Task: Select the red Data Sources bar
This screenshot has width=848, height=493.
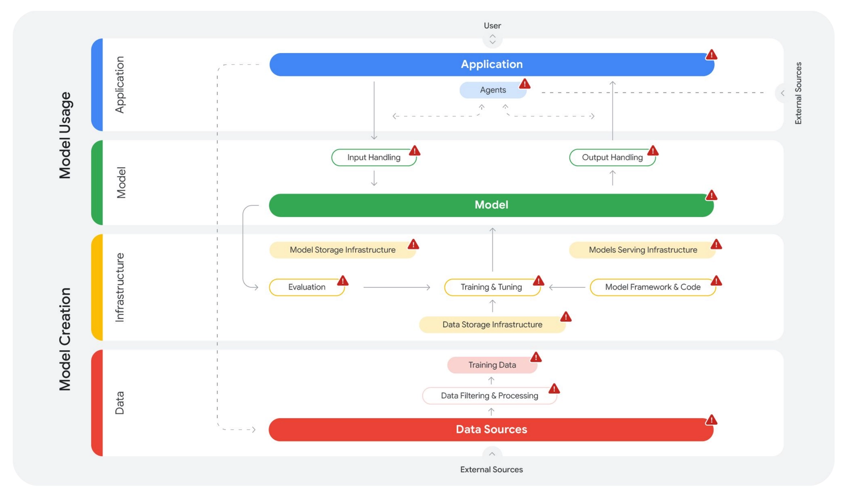Action: [491, 430]
